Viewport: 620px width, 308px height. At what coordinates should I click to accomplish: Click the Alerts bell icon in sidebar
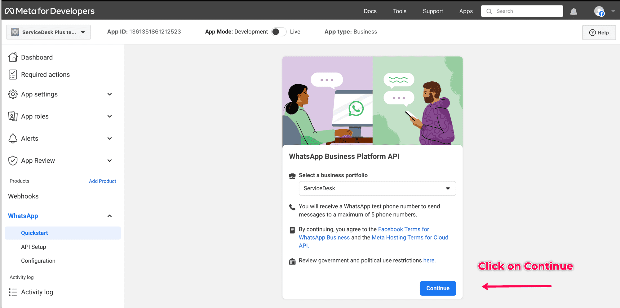coord(13,139)
